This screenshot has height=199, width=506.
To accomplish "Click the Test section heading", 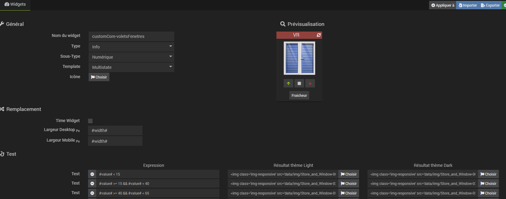I will [8, 154].
